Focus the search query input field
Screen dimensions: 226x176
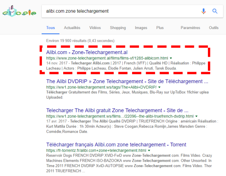[x=119, y=11]
